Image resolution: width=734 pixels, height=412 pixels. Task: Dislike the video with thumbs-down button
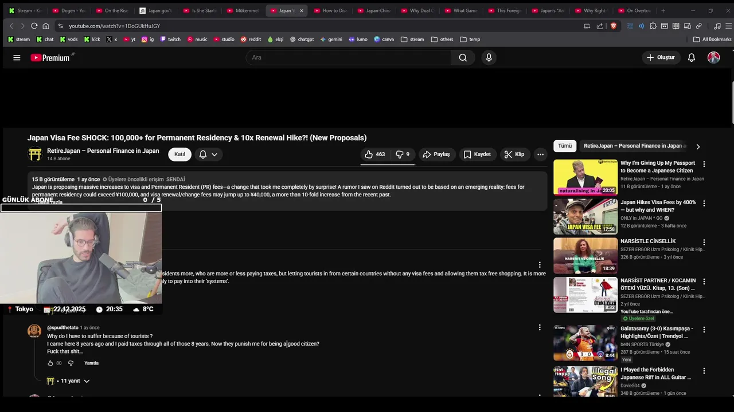403,154
